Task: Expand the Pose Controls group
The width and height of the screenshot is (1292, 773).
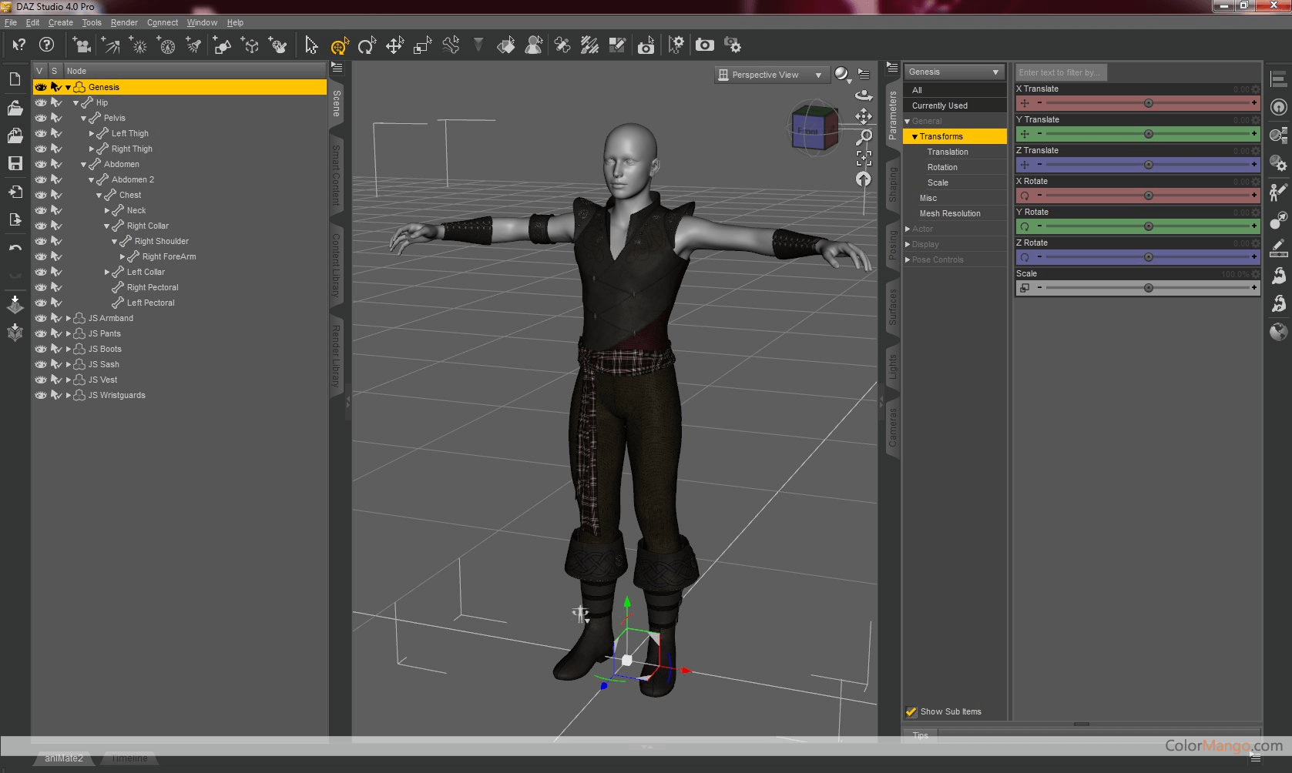Action: [908, 259]
